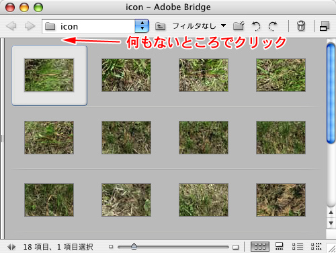This screenshot has height=253, width=336.
Task: Select the fourth thumbnail in the top row
Action: (281, 75)
